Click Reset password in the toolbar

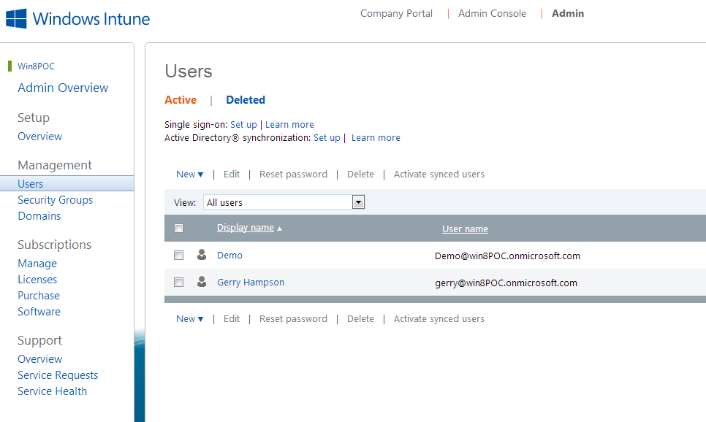(x=293, y=174)
